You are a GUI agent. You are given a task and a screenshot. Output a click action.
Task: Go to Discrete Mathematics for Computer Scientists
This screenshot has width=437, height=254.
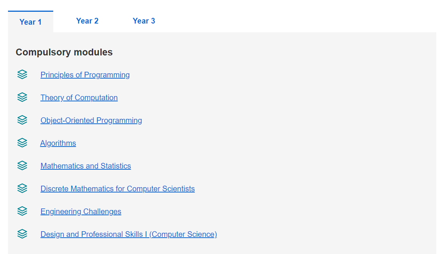tap(118, 189)
